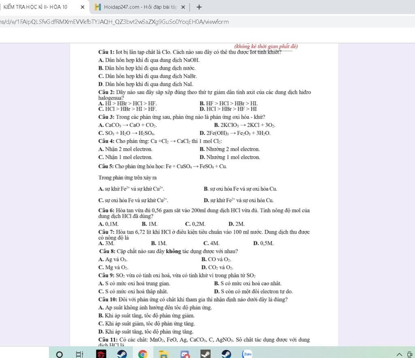Click the Steam taskbar icon next to Zalo

click(x=226, y=354)
